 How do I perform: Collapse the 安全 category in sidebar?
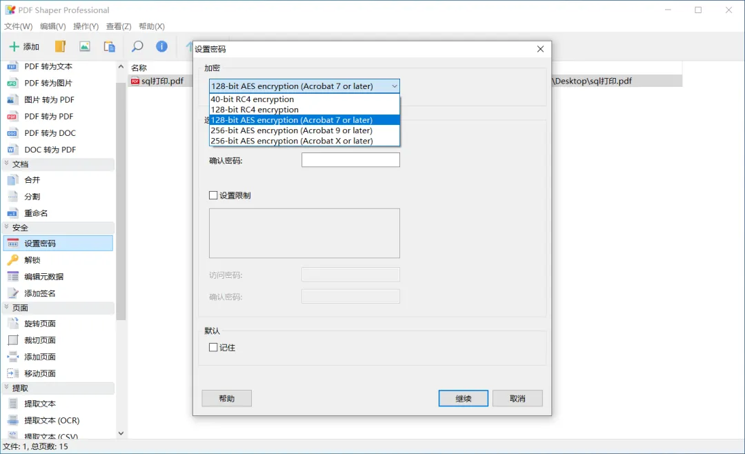[x=7, y=227]
